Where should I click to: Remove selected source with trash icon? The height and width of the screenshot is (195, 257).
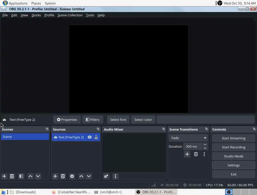pos(63,176)
